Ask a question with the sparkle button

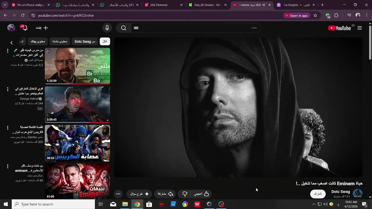[x=139, y=194]
